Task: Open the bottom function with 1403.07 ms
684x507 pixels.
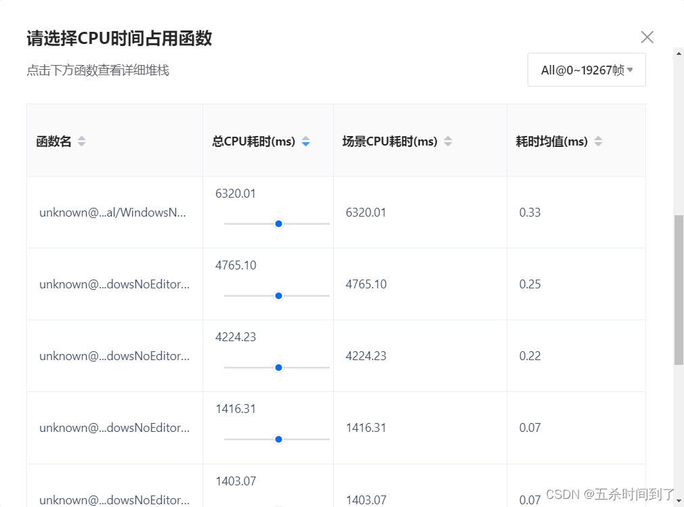Action: (114, 499)
